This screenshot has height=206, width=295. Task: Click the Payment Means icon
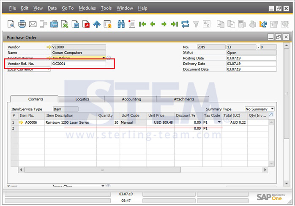coord(252,24)
